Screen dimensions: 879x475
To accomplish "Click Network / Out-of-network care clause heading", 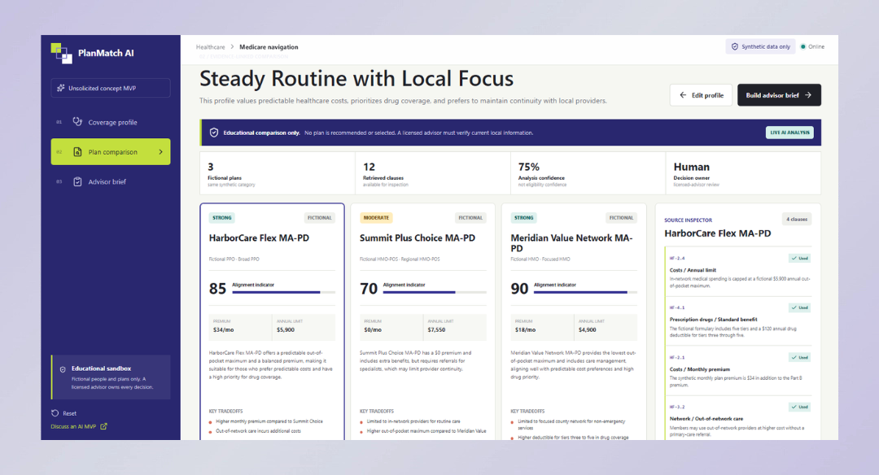I will tap(706, 418).
